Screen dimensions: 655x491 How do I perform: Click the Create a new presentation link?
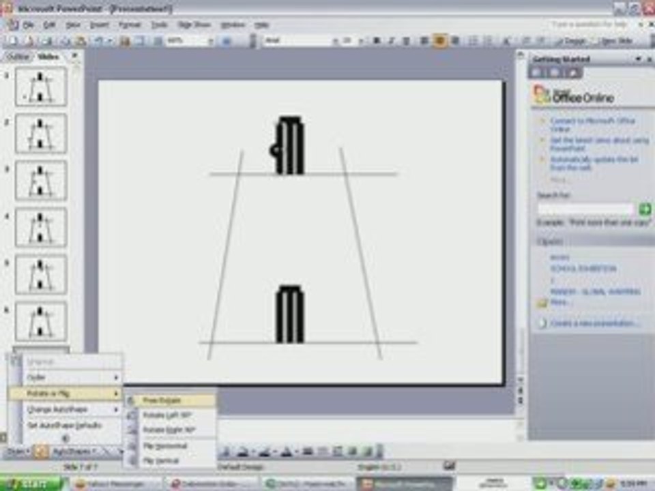pyautogui.click(x=594, y=323)
